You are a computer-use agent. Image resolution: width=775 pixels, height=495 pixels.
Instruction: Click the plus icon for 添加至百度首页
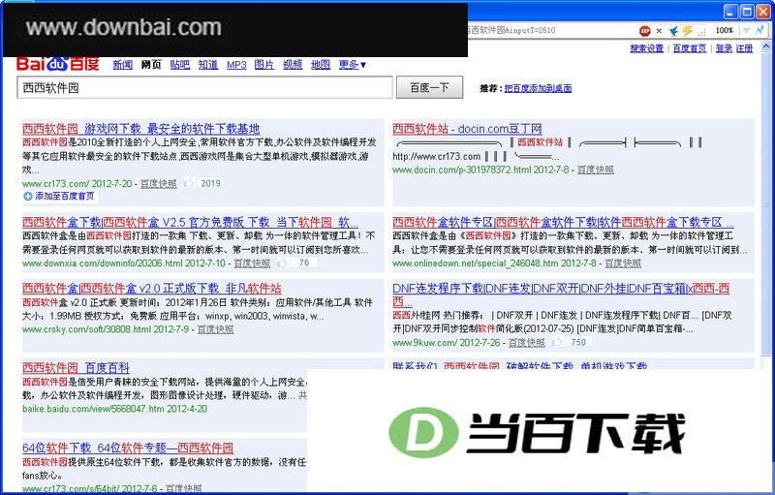tap(28, 196)
